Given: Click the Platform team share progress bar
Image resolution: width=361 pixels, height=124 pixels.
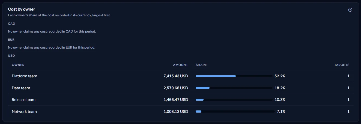Looking at the screenshot, I should 234,76.
